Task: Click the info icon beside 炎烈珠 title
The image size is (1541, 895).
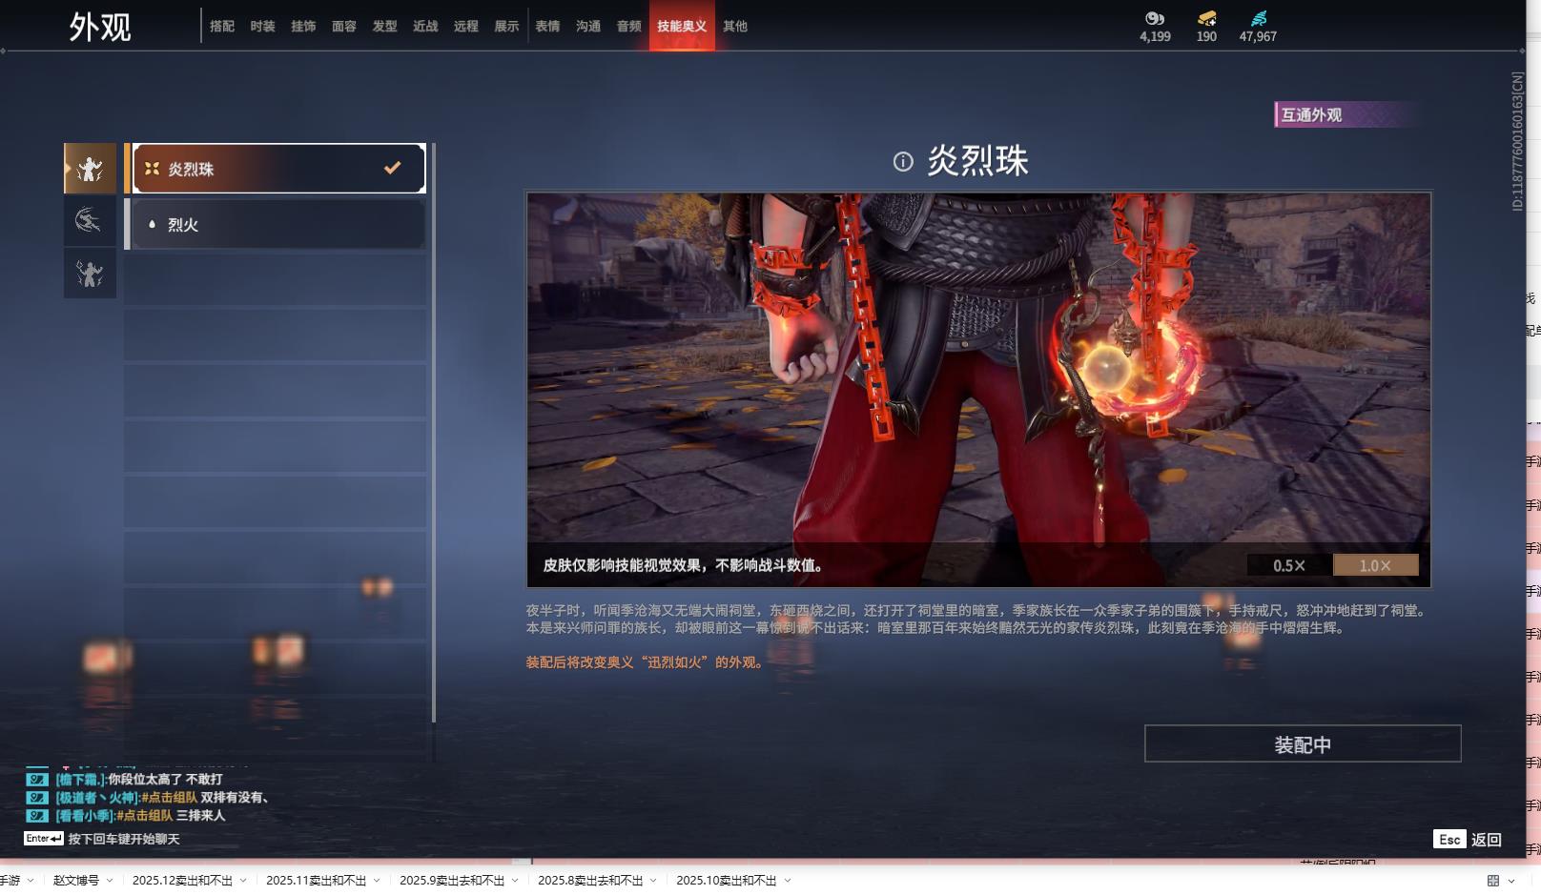Action: [903, 162]
